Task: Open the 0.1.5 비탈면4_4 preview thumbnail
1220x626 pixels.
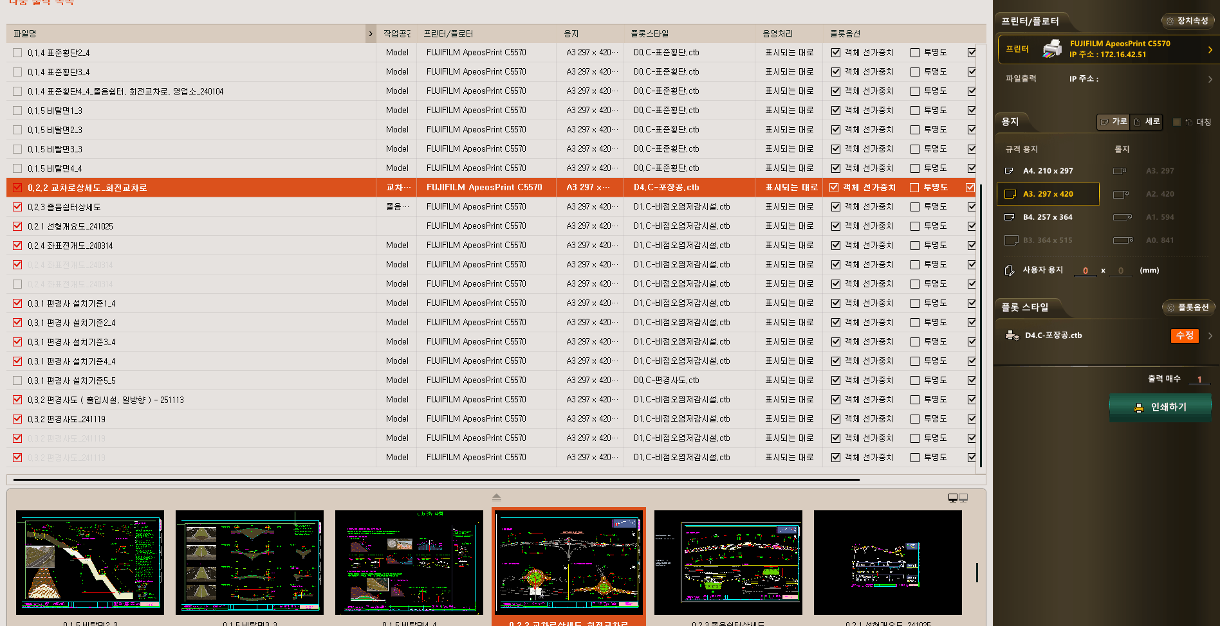Action: coord(409,562)
